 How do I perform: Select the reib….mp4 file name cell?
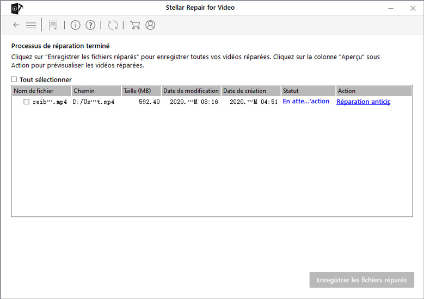click(x=50, y=102)
